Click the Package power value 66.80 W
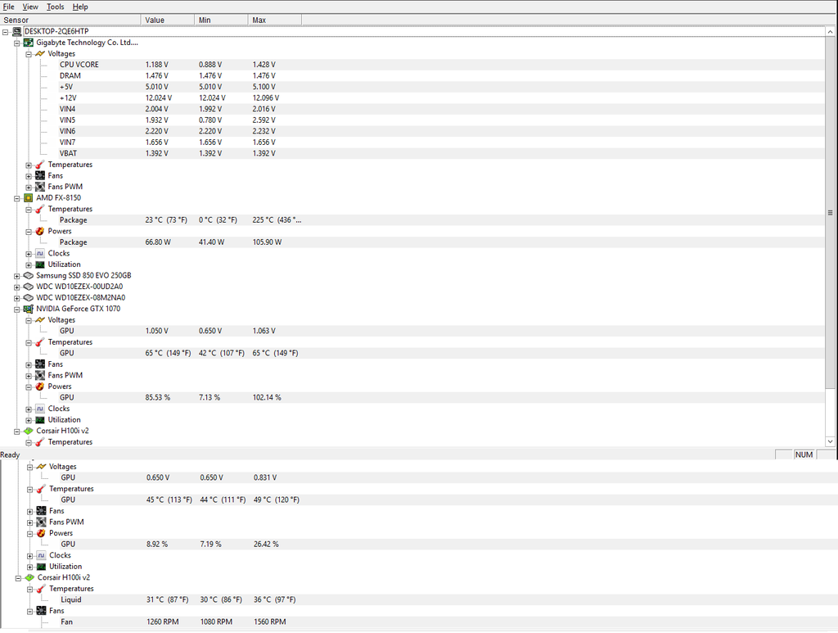Image resolution: width=838 pixels, height=633 pixels. (x=158, y=242)
